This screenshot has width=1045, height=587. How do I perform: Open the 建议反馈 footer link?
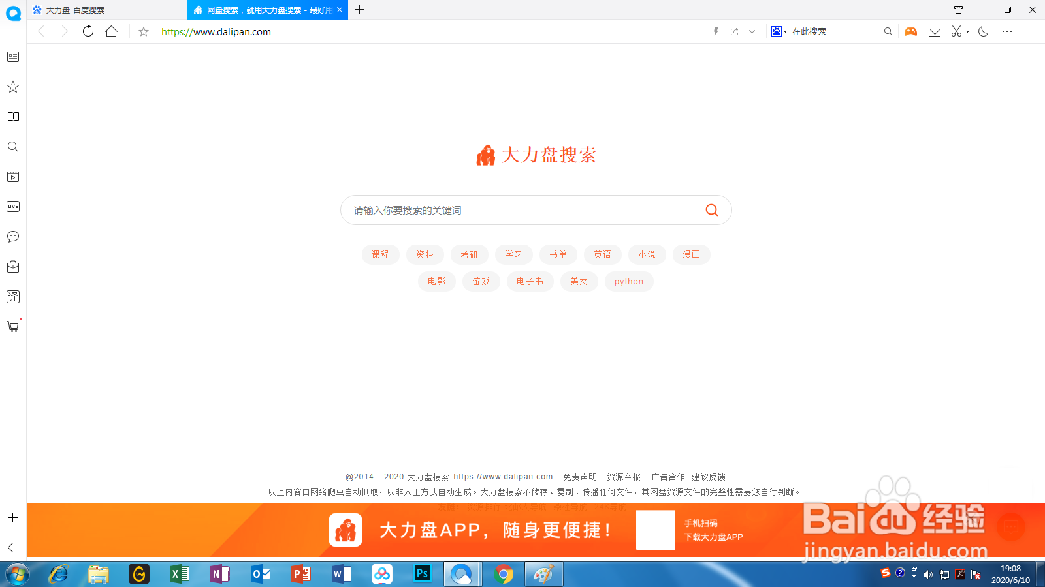click(x=709, y=477)
